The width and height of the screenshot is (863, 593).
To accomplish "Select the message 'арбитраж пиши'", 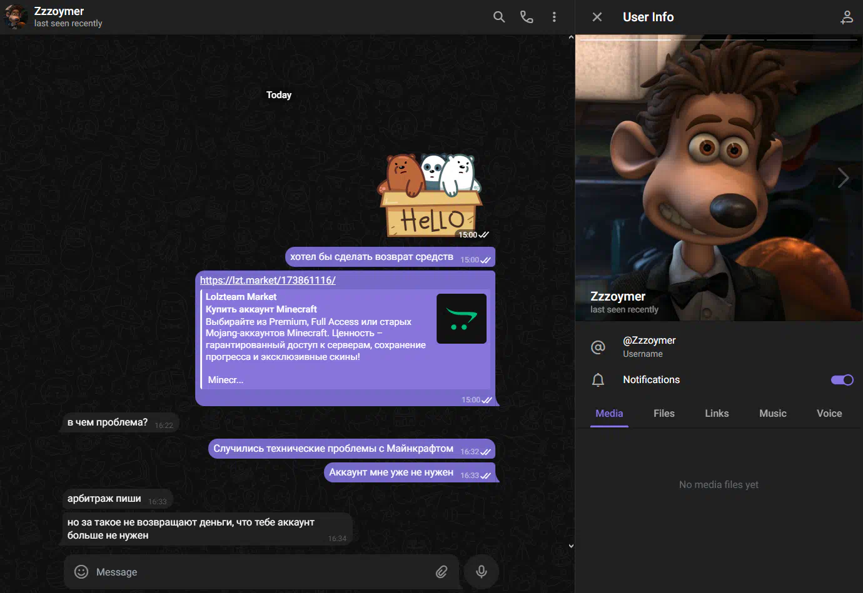I will (117, 499).
